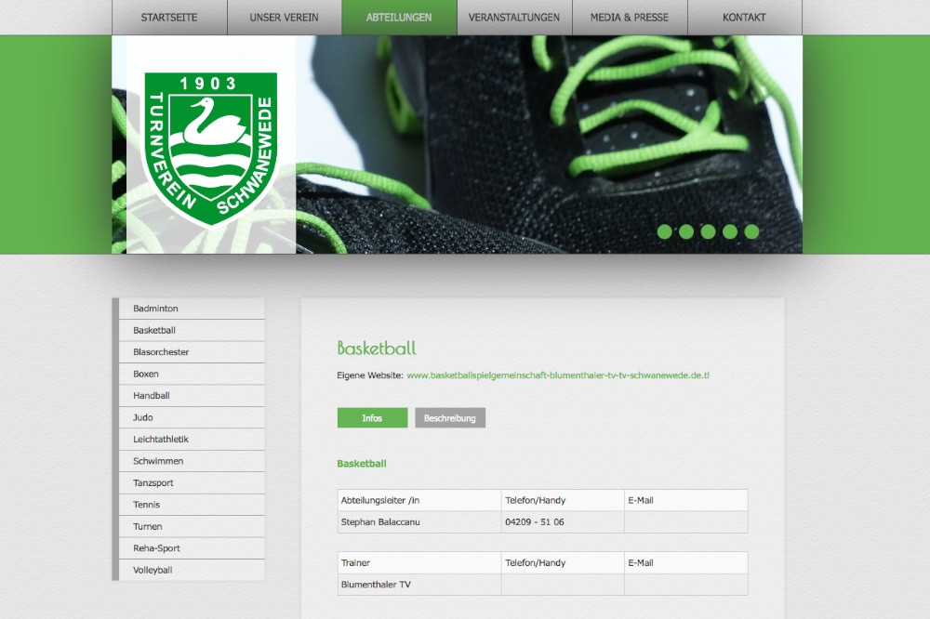This screenshot has height=619, width=930.
Task: Open the Veranstaltungen menu item
Action: click(x=514, y=17)
